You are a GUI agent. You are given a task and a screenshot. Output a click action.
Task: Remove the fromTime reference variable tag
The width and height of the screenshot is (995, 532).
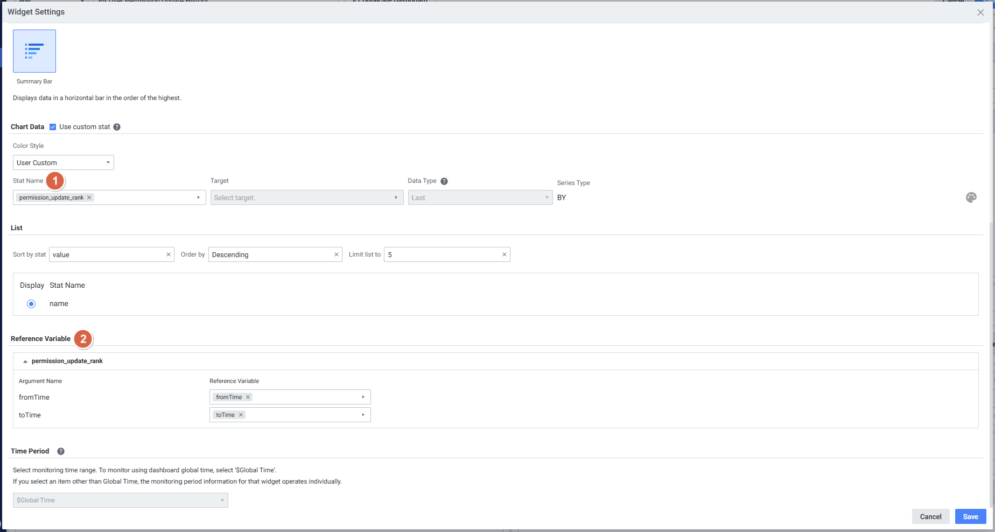pyautogui.click(x=248, y=397)
